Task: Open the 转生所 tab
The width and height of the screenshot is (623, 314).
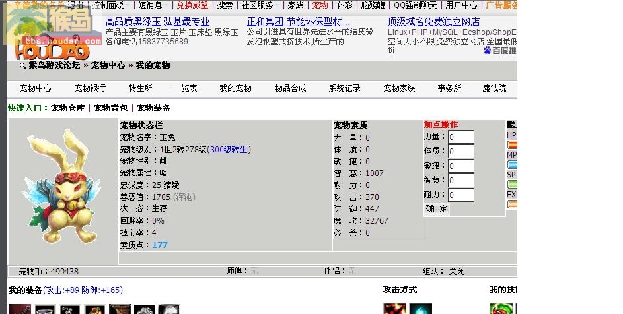Action: [x=140, y=88]
